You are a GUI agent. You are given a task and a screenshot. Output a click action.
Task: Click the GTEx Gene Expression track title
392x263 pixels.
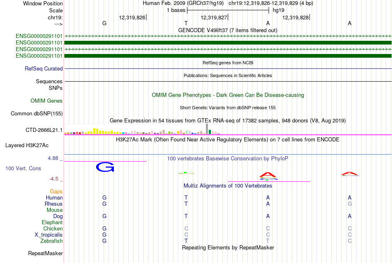pyautogui.click(x=228, y=121)
